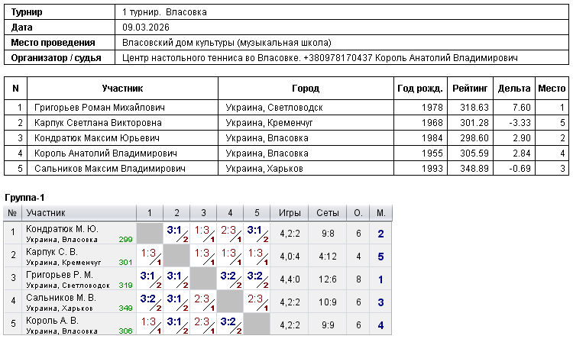This screenshot has height=339, width=573.
Task: Click delta value 7.60
Action: tap(522, 108)
